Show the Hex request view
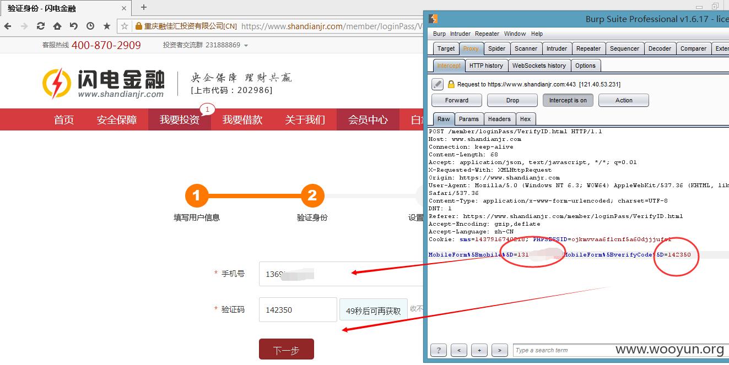This screenshot has height=365, width=729. (526, 119)
